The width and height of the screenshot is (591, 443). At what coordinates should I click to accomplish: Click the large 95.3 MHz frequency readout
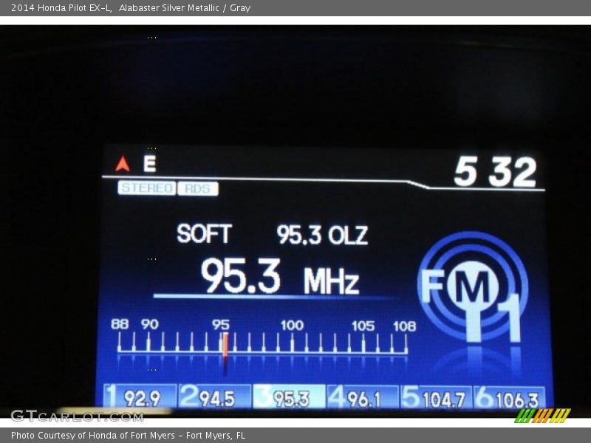[x=280, y=276]
